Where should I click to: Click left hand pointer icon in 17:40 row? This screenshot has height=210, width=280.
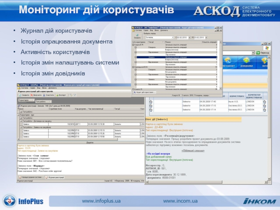pos(151,101)
